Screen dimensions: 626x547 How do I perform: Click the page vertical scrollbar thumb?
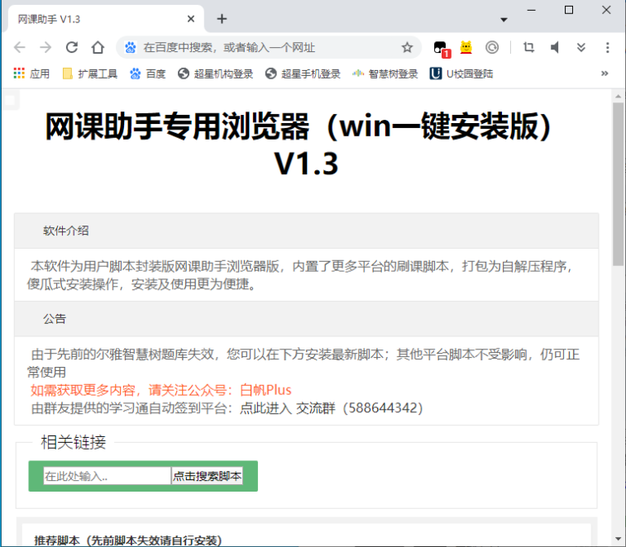(618, 184)
